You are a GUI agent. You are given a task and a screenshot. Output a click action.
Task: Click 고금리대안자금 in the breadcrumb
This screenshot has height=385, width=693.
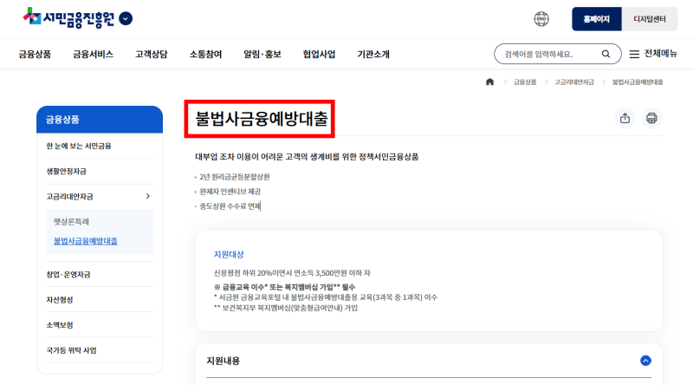[x=574, y=82]
